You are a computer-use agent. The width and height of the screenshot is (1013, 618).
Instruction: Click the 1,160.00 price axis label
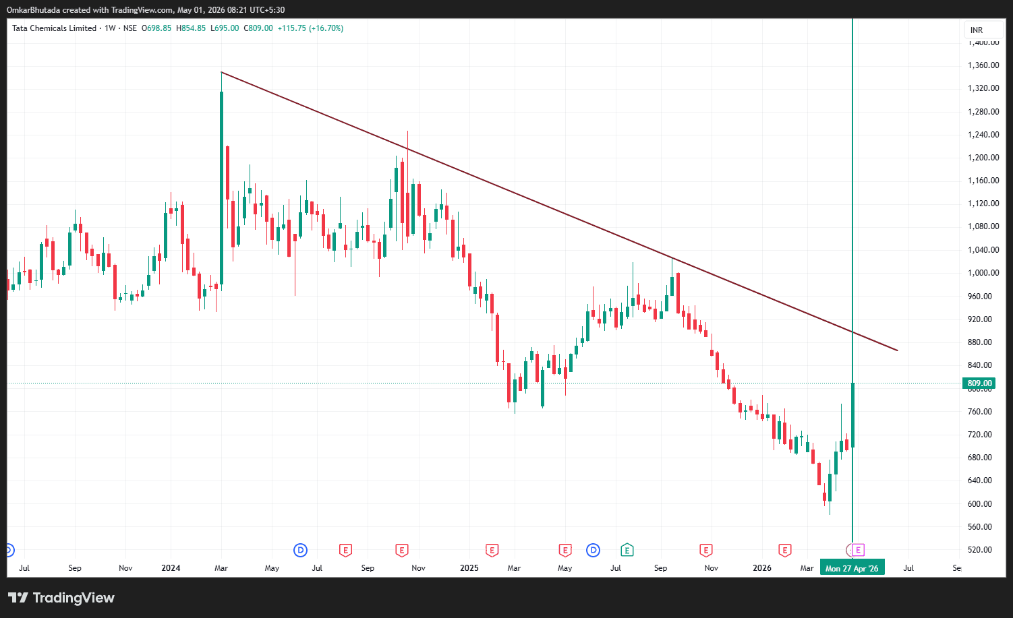click(x=983, y=181)
